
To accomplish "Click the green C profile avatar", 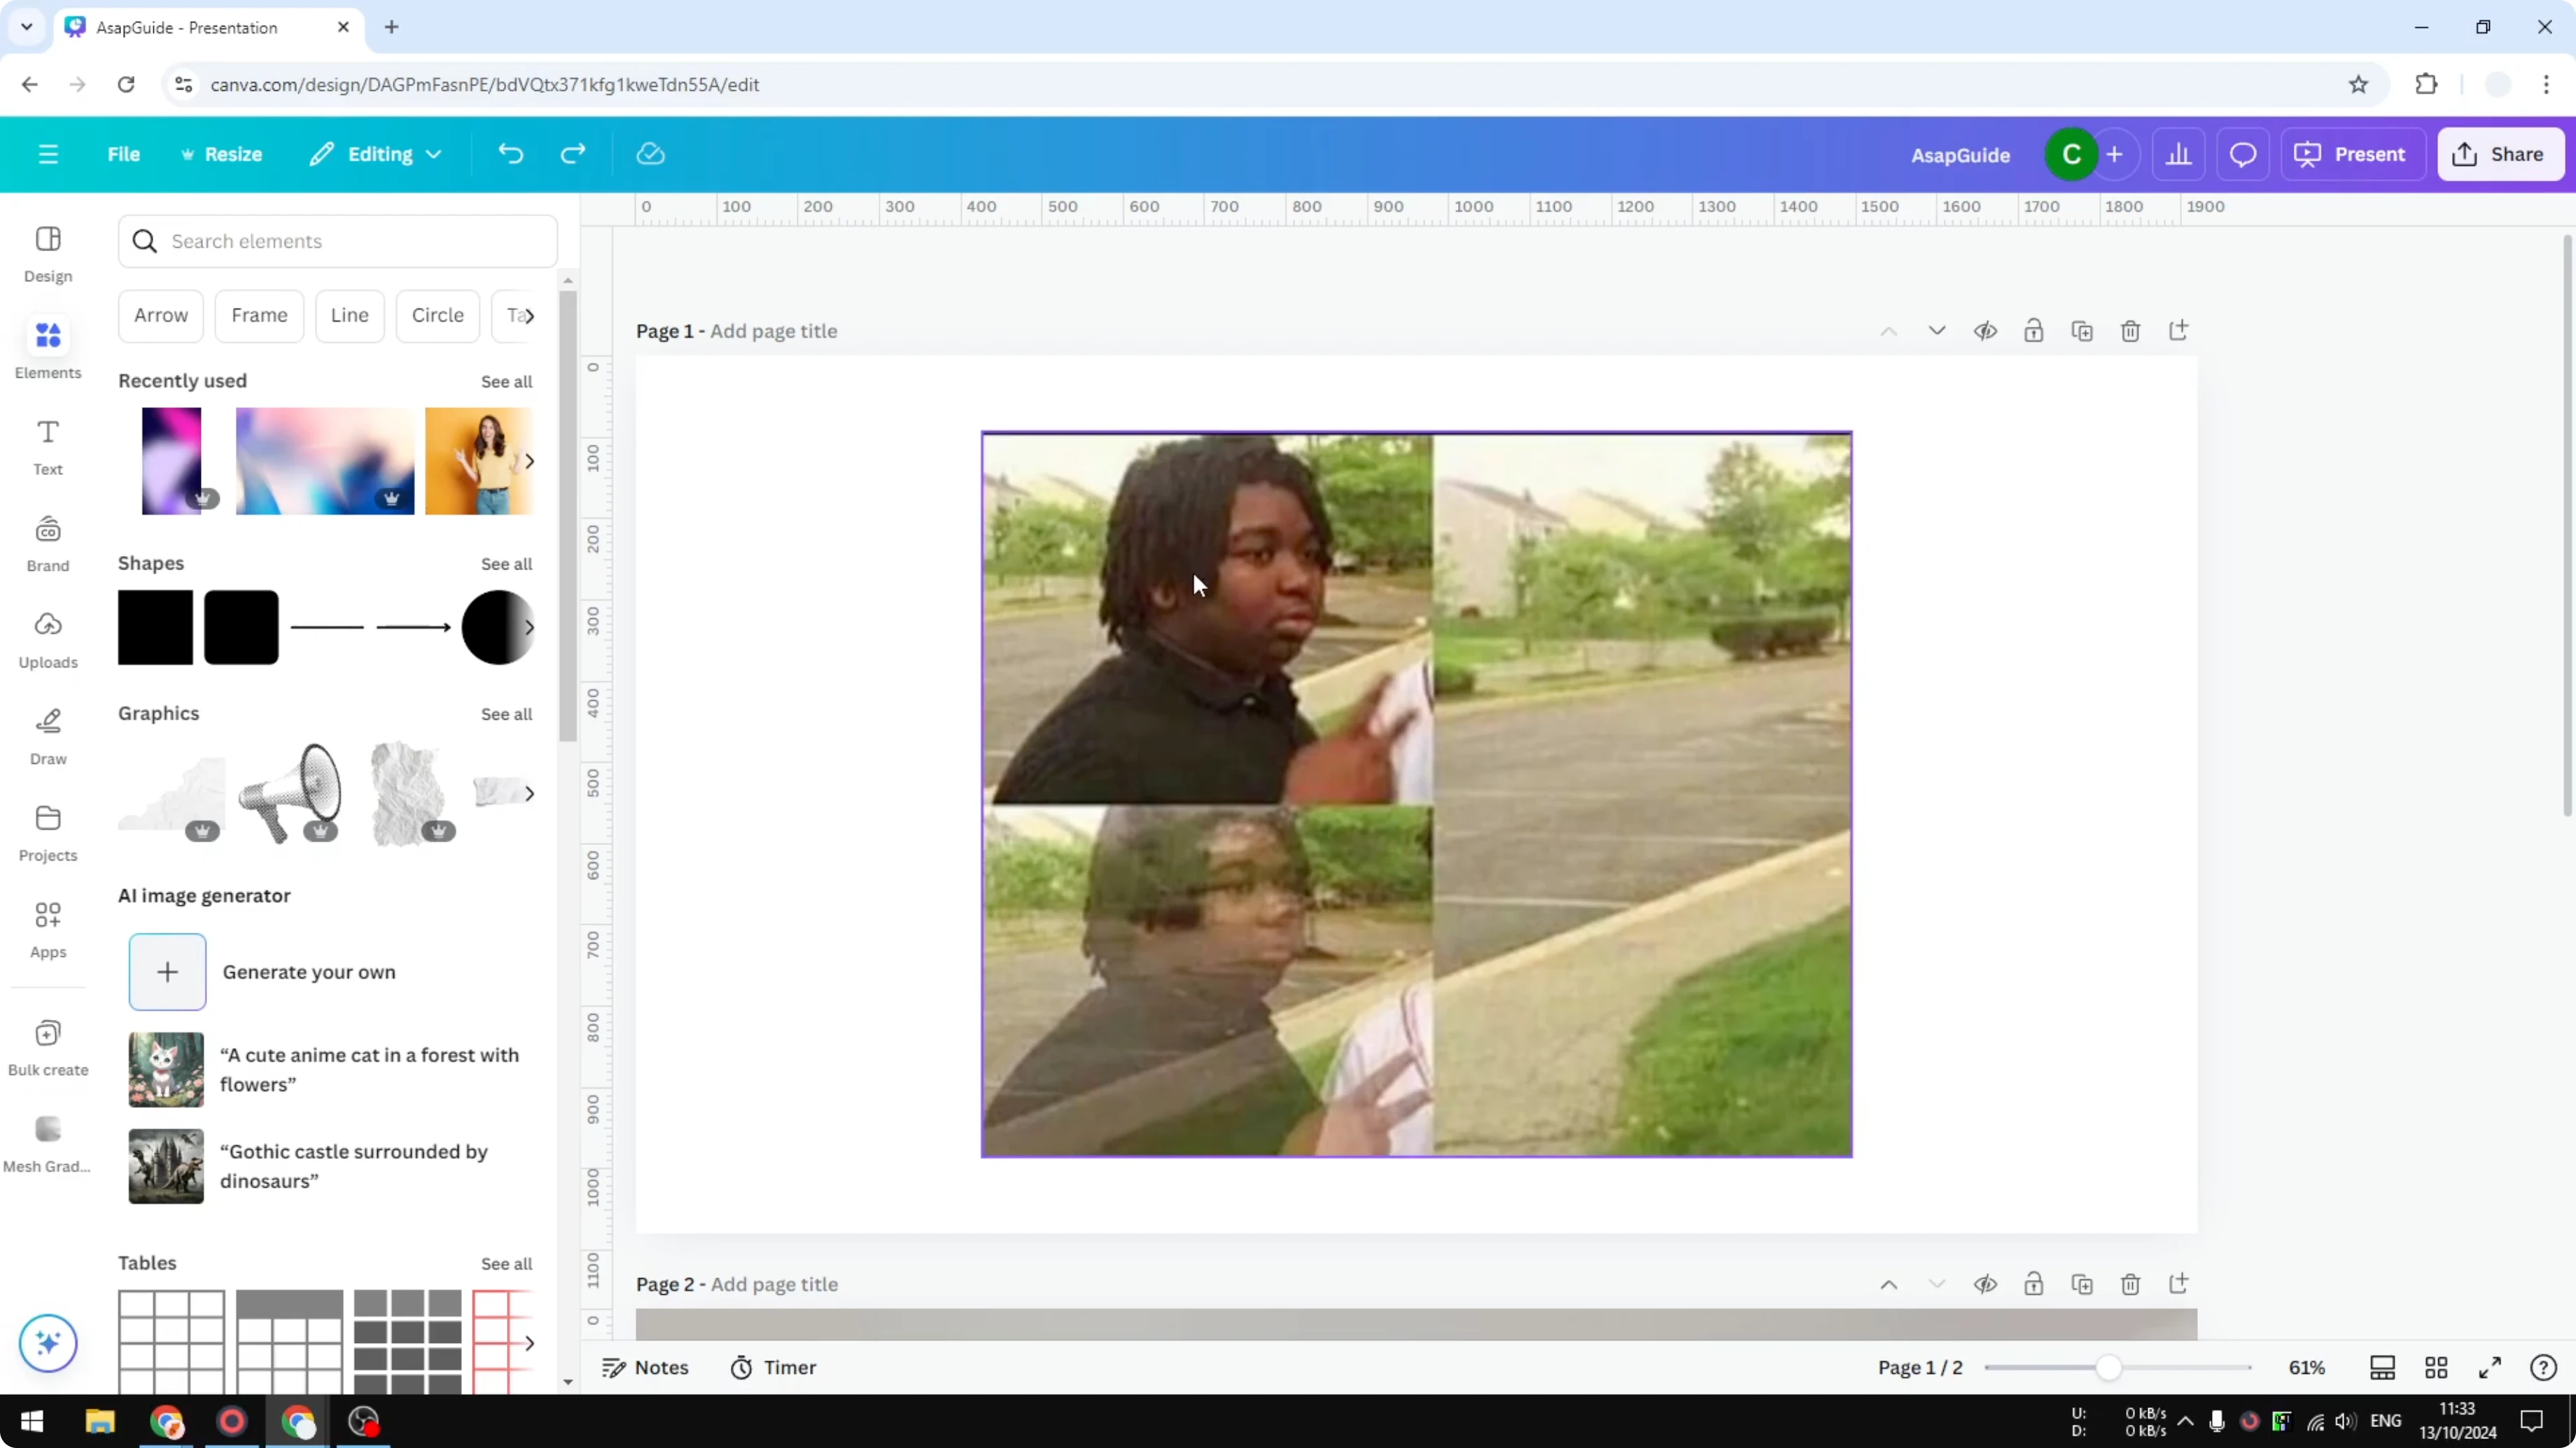I will pyautogui.click(x=2071, y=154).
